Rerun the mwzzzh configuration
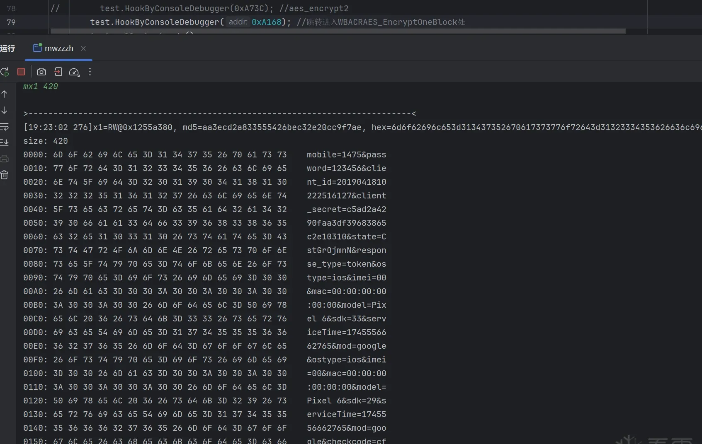 5,72
